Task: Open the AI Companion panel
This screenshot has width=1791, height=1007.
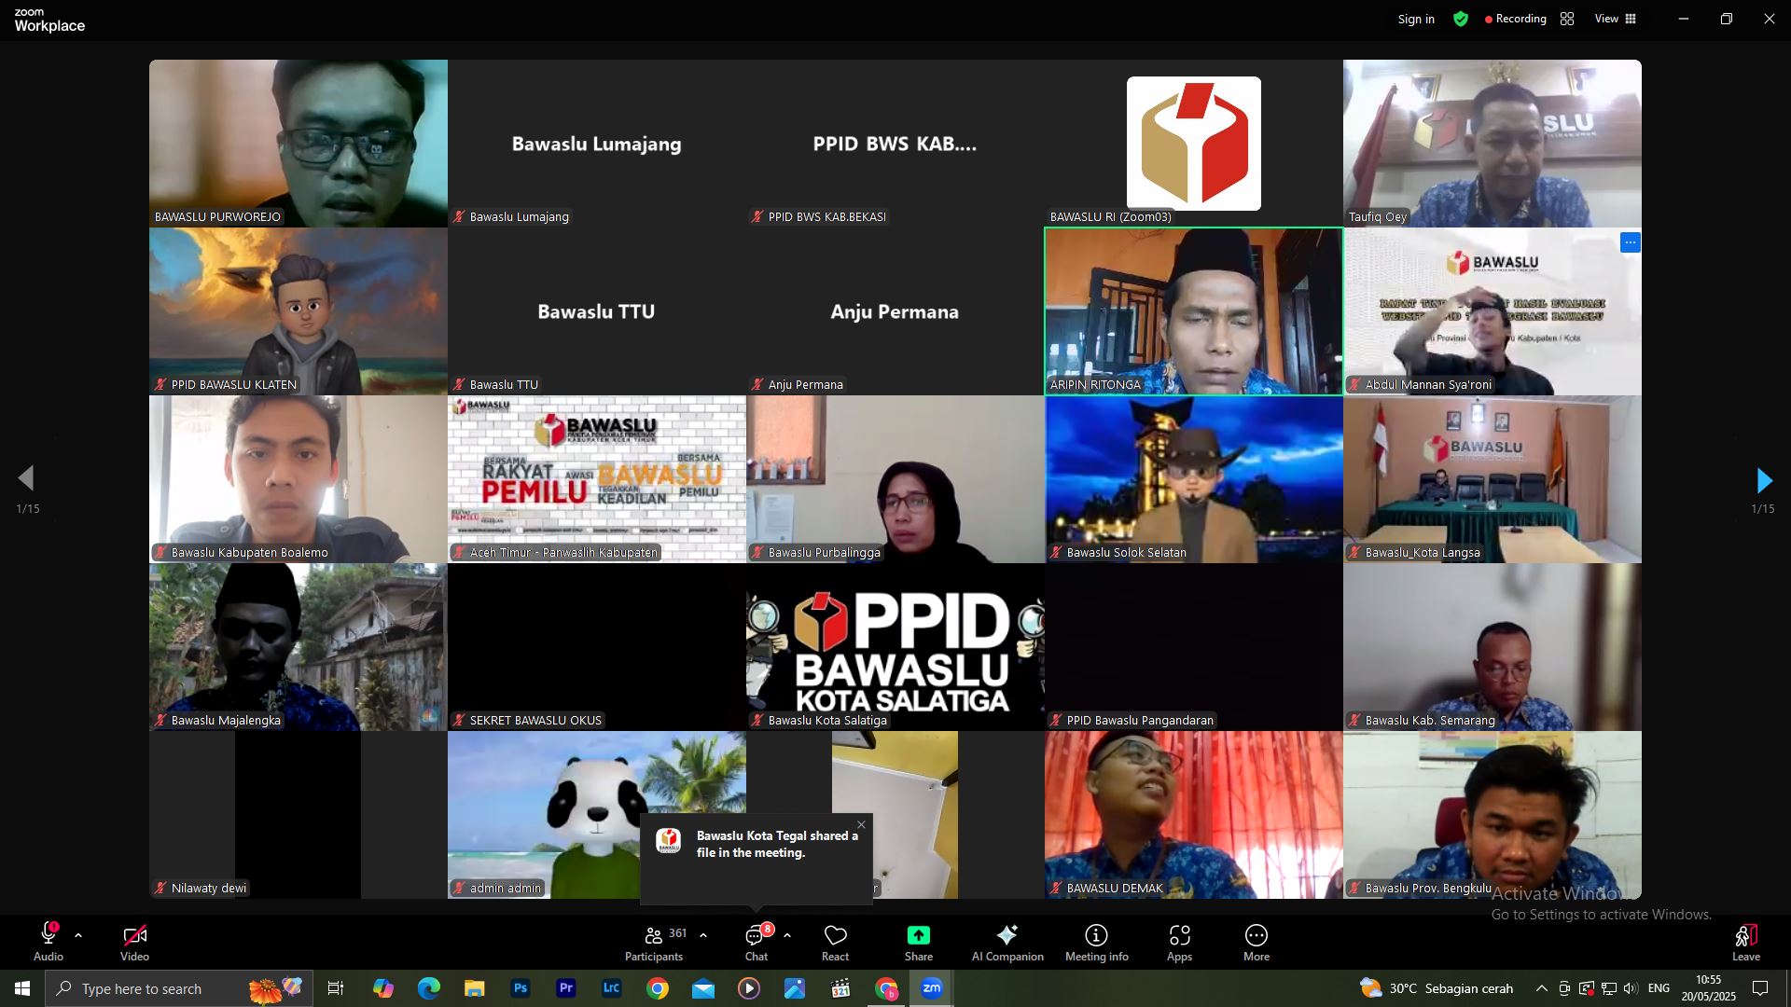Action: click(x=1007, y=940)
